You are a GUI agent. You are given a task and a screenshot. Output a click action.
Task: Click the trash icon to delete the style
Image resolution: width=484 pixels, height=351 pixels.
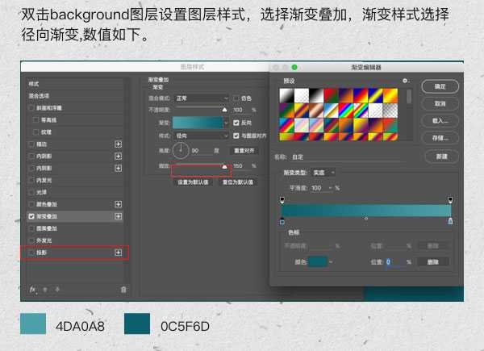[123, 288]
